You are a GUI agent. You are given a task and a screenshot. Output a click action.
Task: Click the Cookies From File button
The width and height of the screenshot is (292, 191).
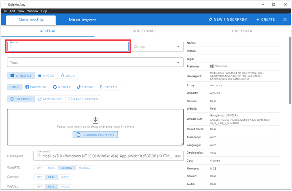click(x=95, y=135)
